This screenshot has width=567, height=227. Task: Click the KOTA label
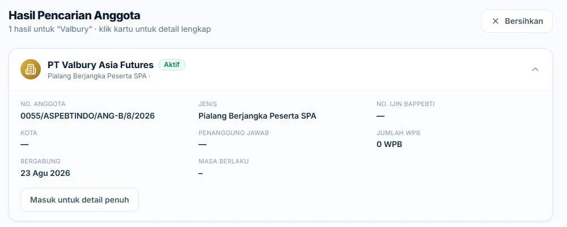click(x=29, y=133)
